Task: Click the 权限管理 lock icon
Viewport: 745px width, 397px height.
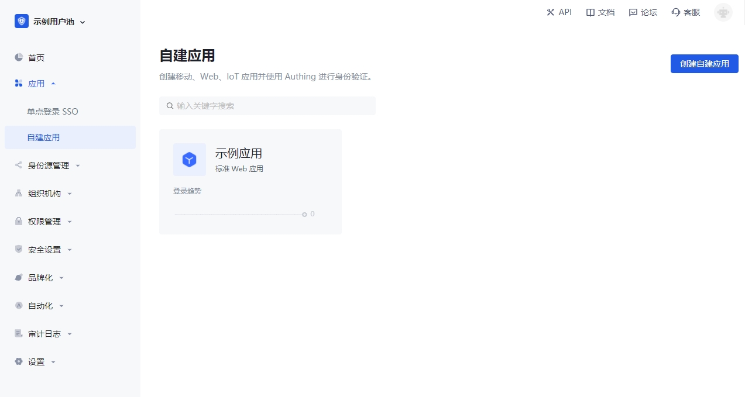Action: [x=19, y=222]
